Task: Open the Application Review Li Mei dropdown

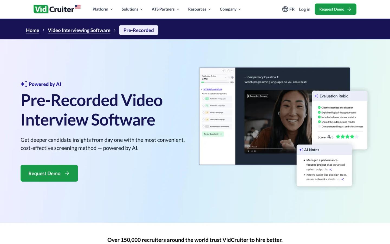Action: 214,78
